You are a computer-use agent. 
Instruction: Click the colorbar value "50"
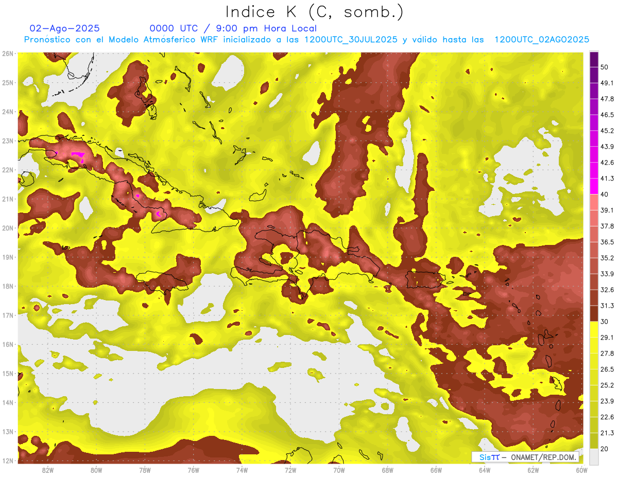coord(605,67)
